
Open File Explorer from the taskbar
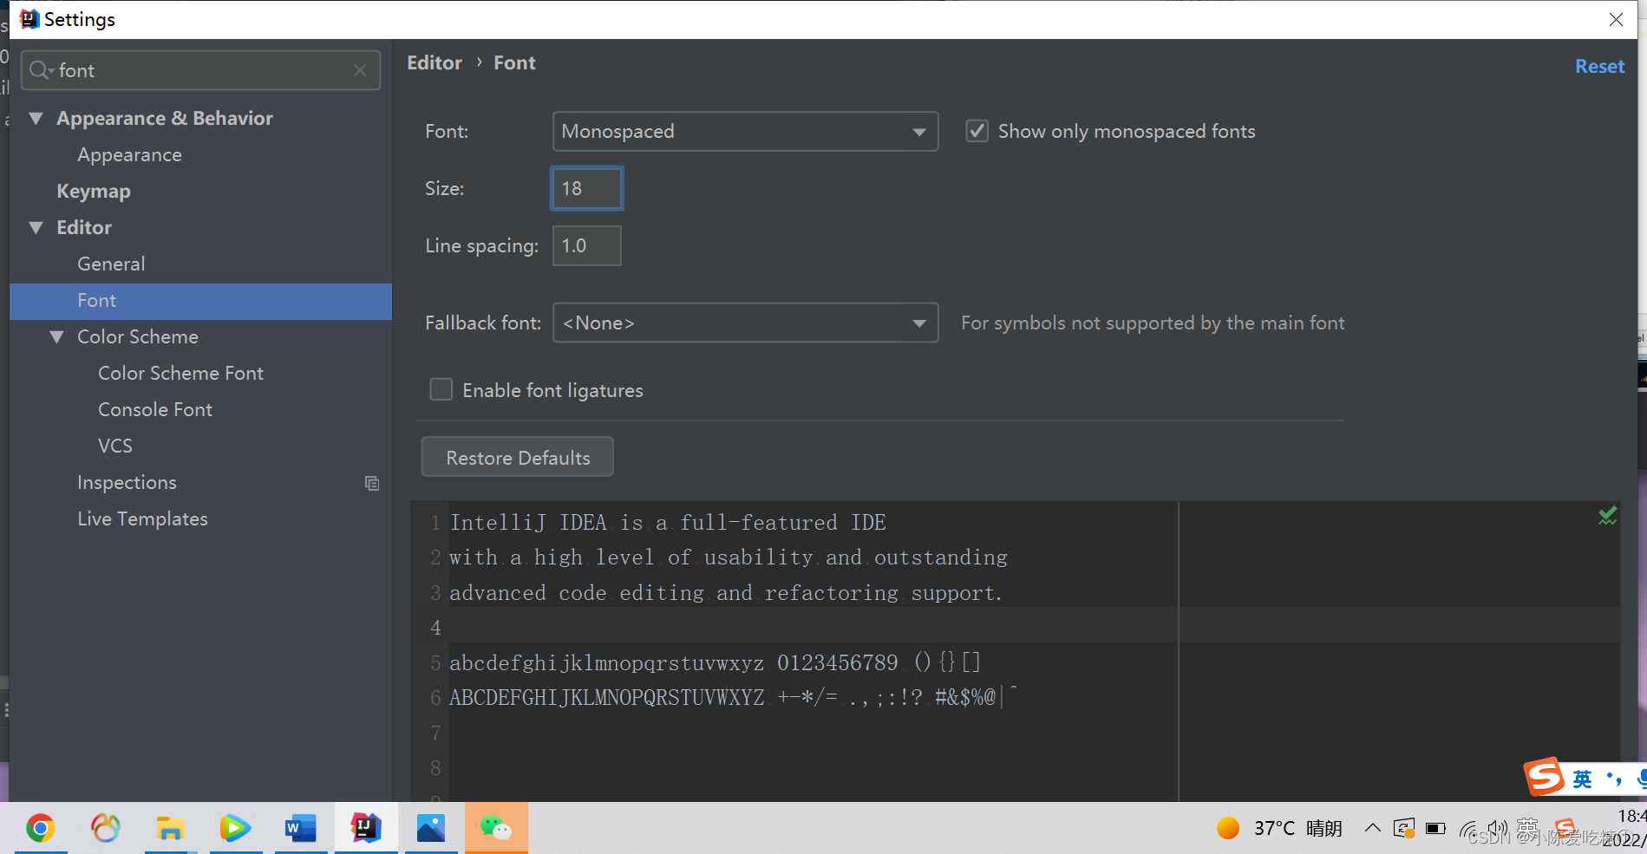point(170,828)
